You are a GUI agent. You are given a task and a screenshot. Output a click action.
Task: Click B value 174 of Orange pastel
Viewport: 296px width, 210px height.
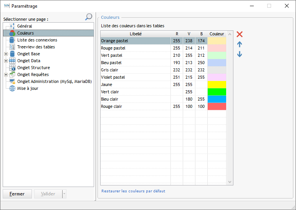pos(201,41)
